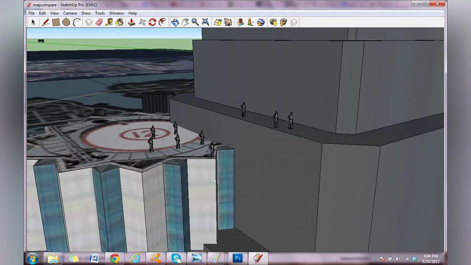Activate the Orbit camera tool
Screen dimensions: 471x265
pos(175,22)
